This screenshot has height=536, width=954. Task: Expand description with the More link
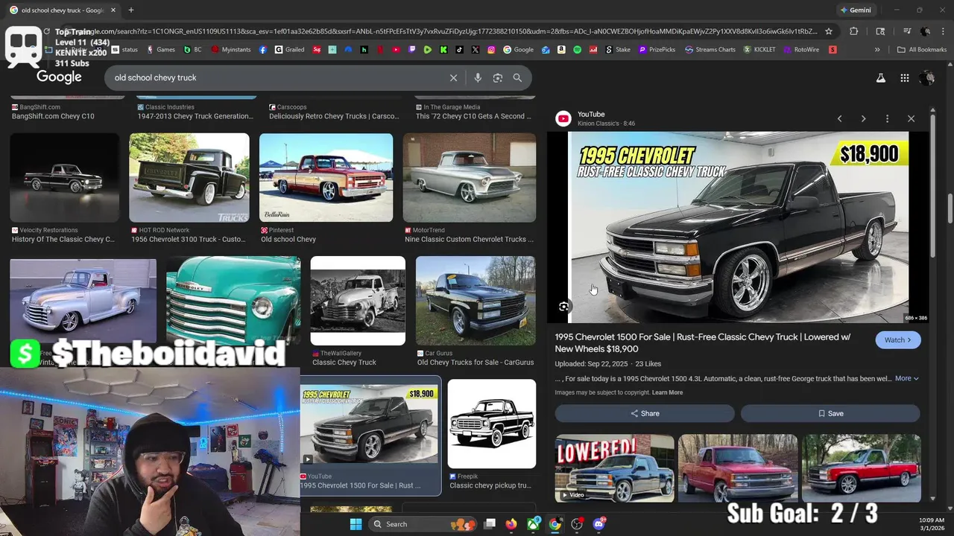tap(906, 378)
